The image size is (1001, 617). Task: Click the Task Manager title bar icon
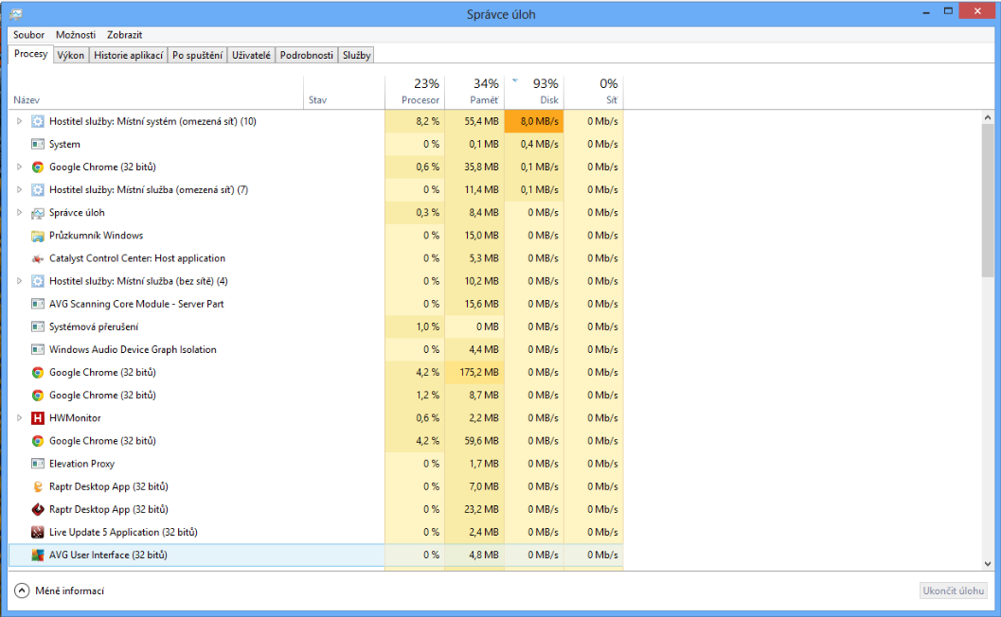point(16,13)
